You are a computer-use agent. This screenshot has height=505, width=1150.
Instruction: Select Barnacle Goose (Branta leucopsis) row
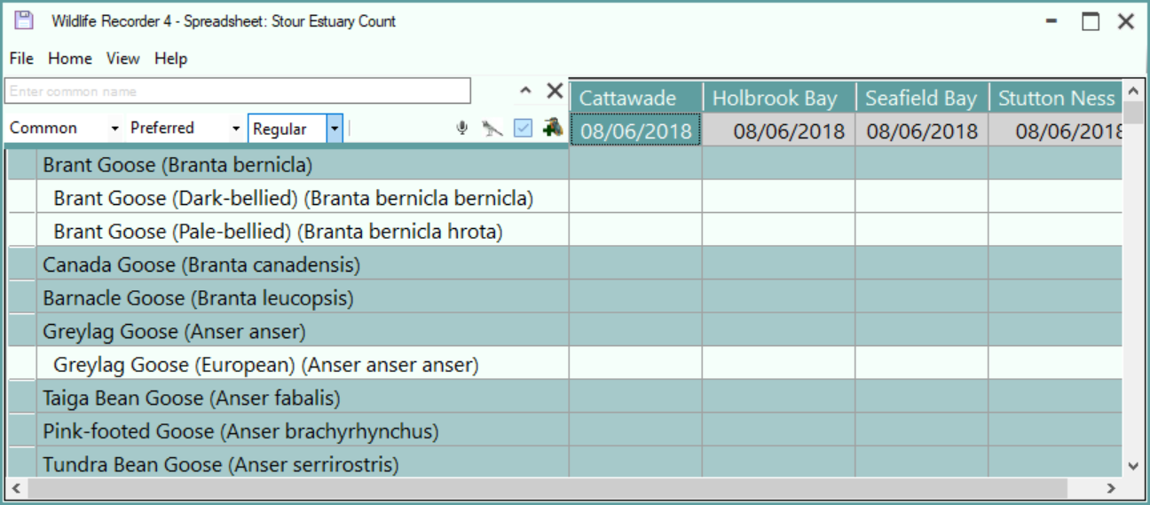click(302, 298)
